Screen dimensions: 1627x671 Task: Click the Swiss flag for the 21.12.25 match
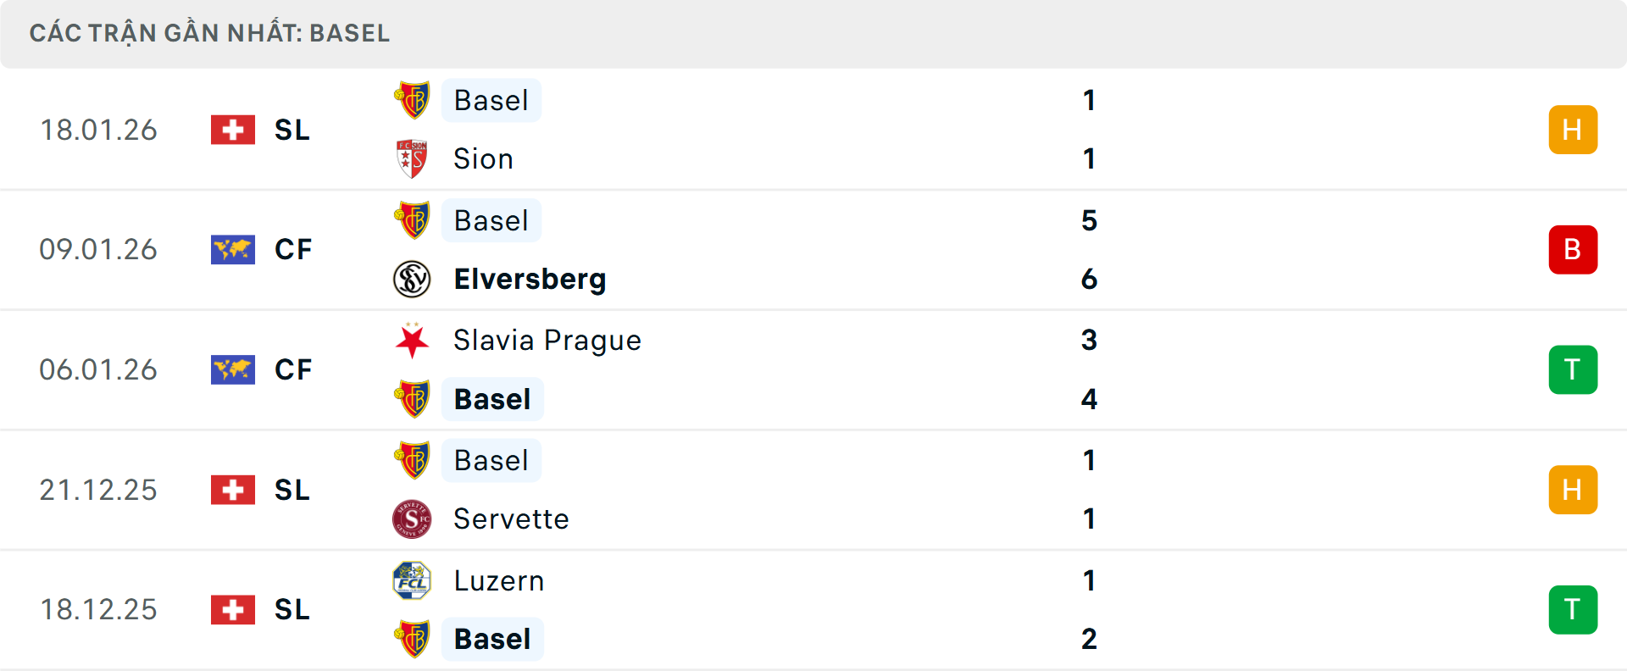233,490
